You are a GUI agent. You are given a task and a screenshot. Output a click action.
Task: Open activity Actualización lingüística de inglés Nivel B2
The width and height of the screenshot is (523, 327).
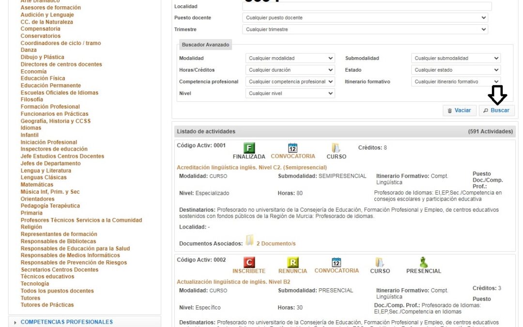pyautogui.click(x=233, y=282)
